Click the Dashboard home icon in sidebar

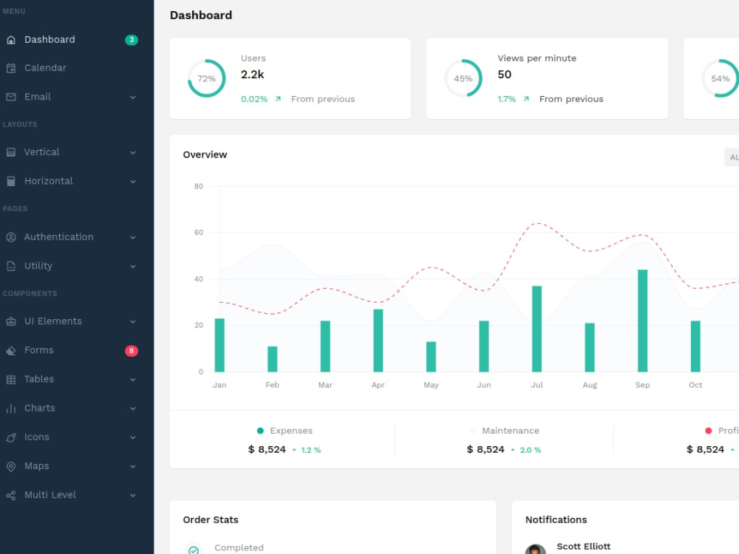(x=11, y=40)
